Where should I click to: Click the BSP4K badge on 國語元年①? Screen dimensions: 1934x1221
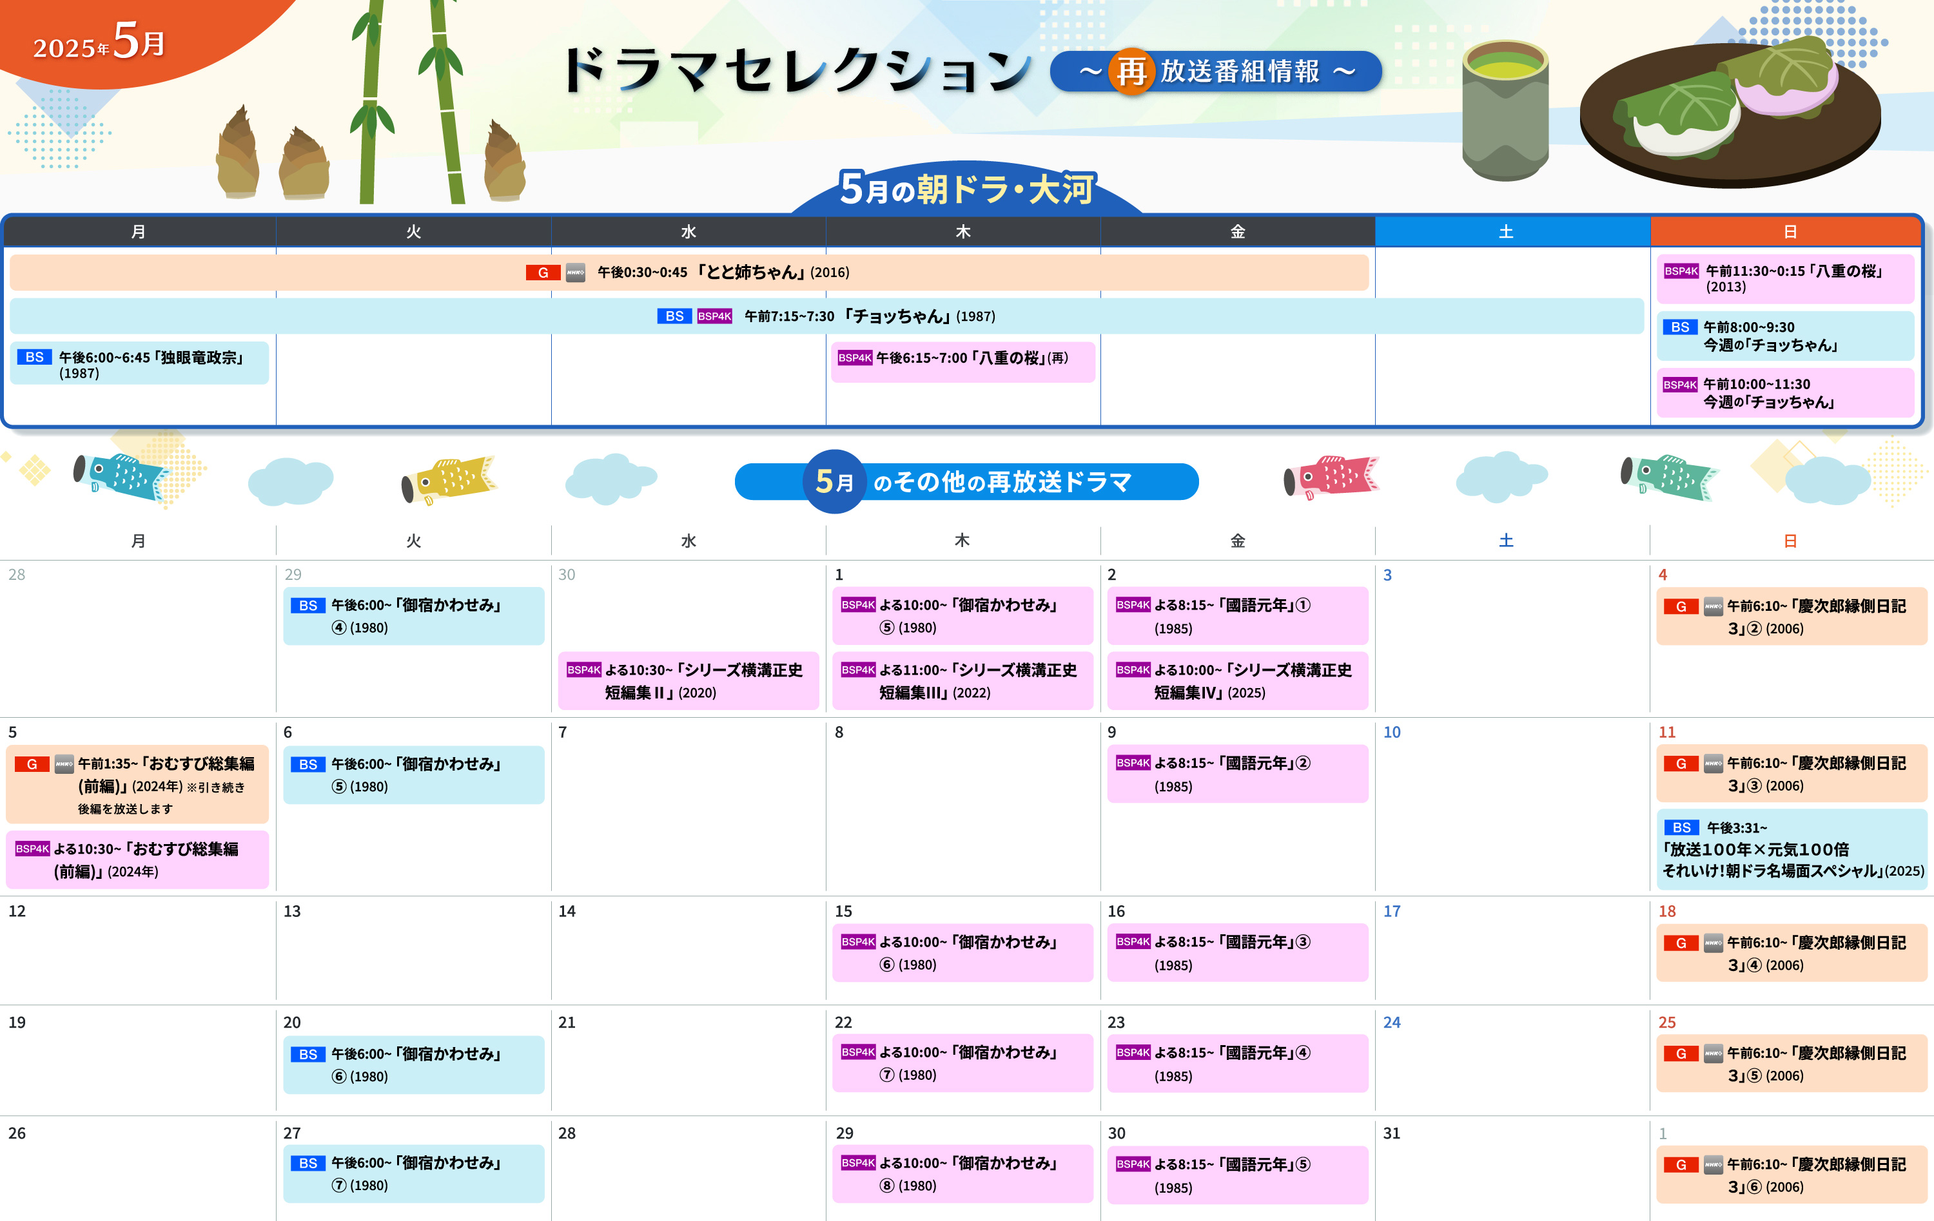1133,605
